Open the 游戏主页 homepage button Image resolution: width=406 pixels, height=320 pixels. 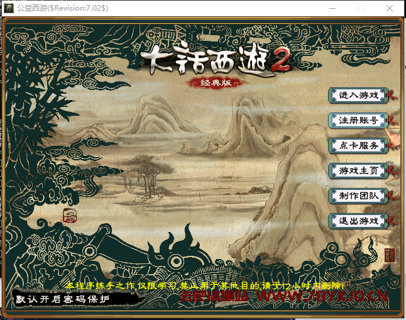359,171
